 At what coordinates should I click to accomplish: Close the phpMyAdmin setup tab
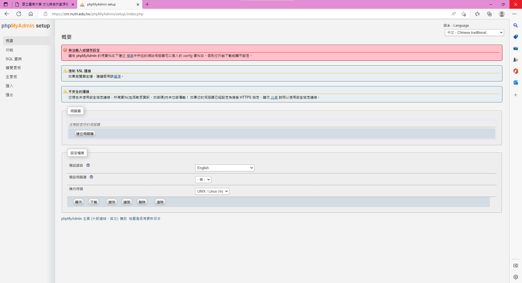(138, 4)
